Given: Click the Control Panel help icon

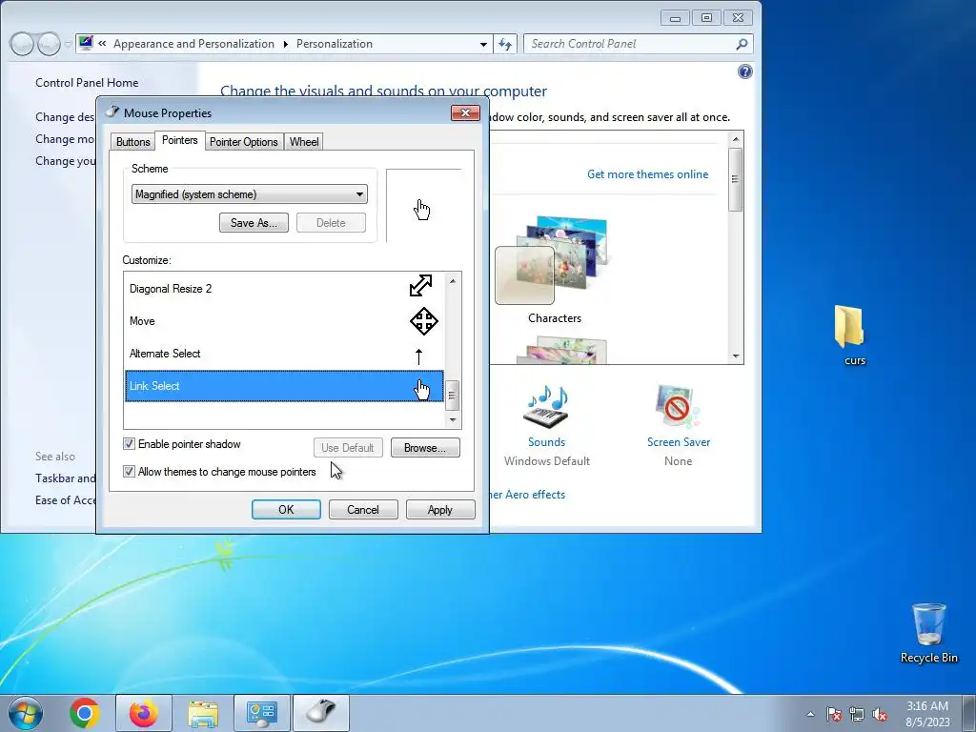Looking at the screenshot, I should [745, 71].
